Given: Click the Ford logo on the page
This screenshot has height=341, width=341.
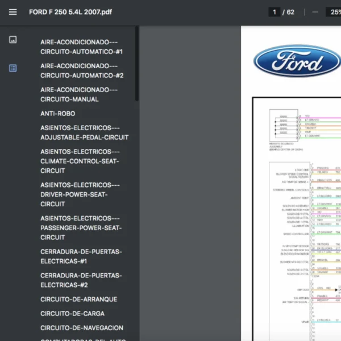Looking at the screenshot, I should pos(296,61).
